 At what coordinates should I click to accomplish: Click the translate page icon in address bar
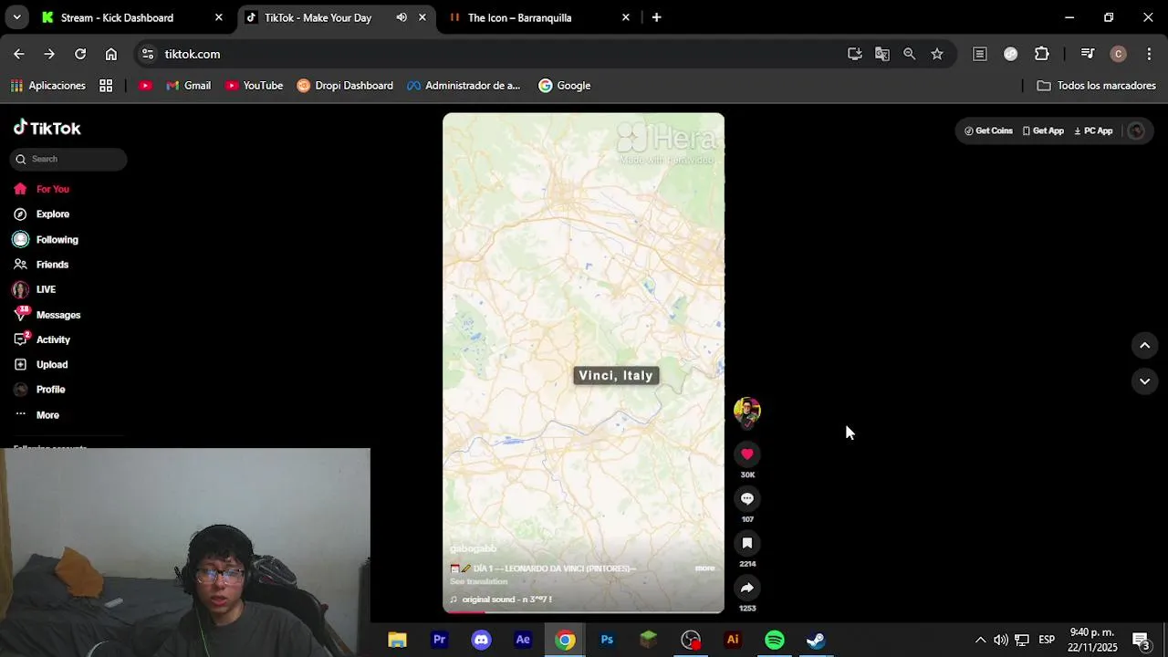[x=882, y=54]
